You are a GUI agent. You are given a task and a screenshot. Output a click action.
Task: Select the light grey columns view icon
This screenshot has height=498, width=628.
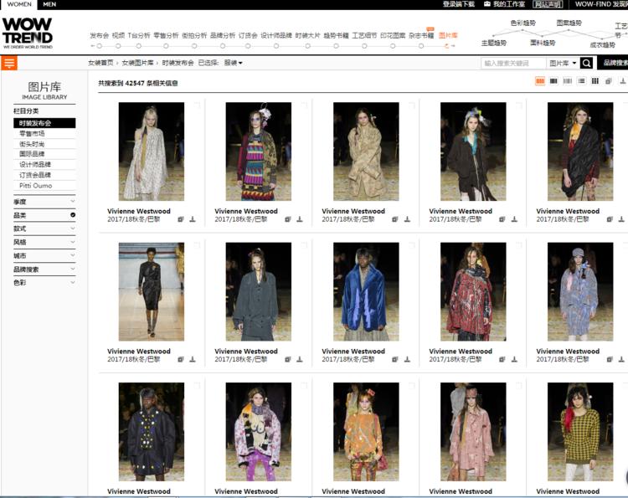point(567,81)
